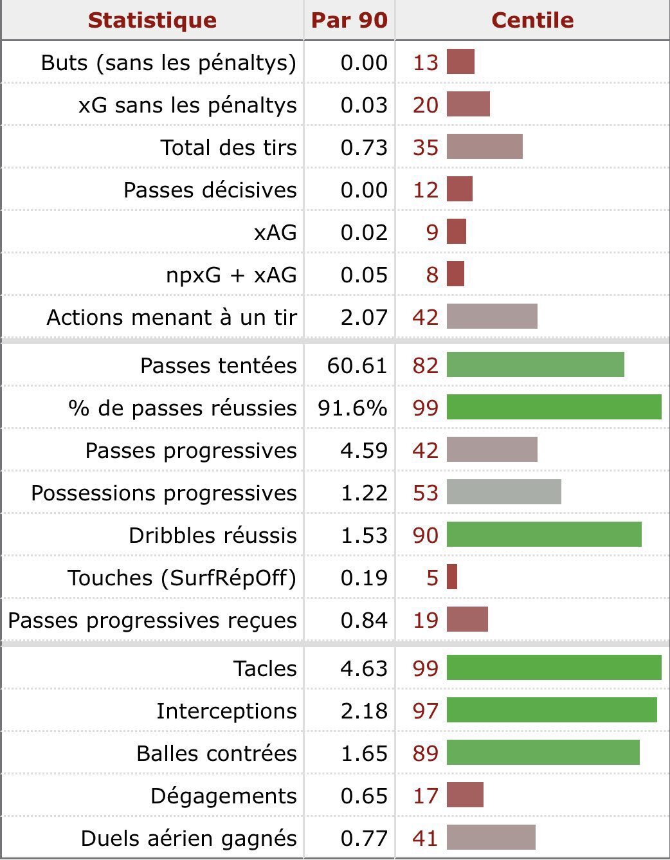Sort by the Par 90 column header

[349, 20]
